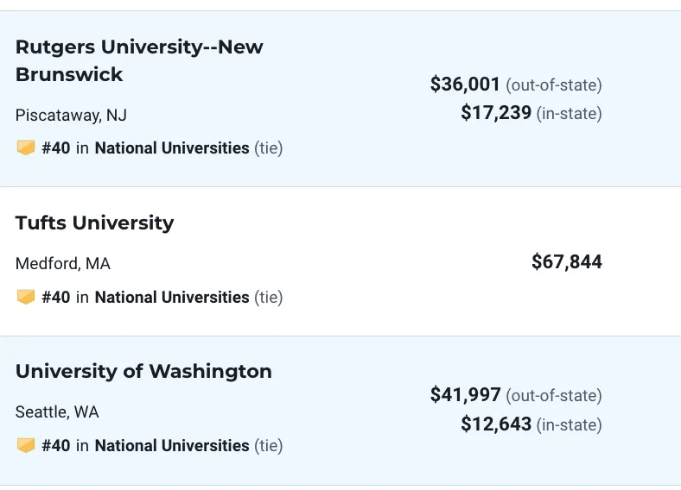The height and width of the screenshot is (490, 681).
Task: Click the Rutgers ranking badge icon
Action: 26,148
